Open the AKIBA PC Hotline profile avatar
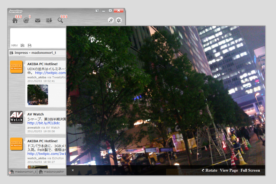276x184 pixels. tap(17, 66)
